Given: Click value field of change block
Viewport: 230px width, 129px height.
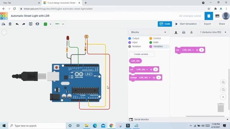Looking at the screenshot, I should pyautogui.click(x=158, y=77).
